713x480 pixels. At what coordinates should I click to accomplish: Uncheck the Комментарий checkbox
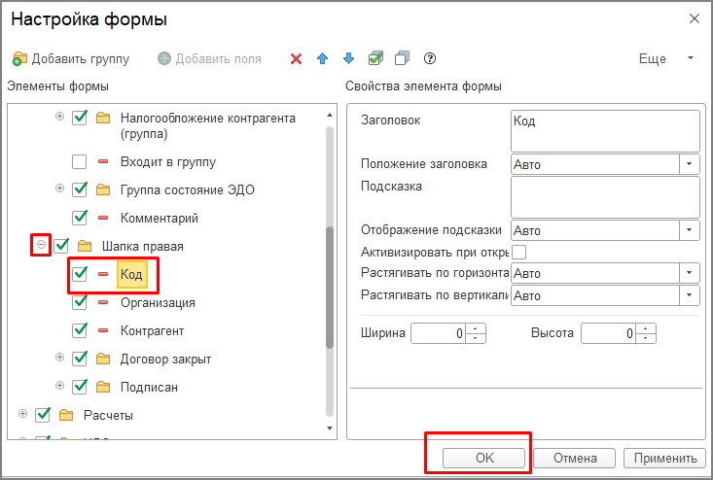[x=81, y=218]
